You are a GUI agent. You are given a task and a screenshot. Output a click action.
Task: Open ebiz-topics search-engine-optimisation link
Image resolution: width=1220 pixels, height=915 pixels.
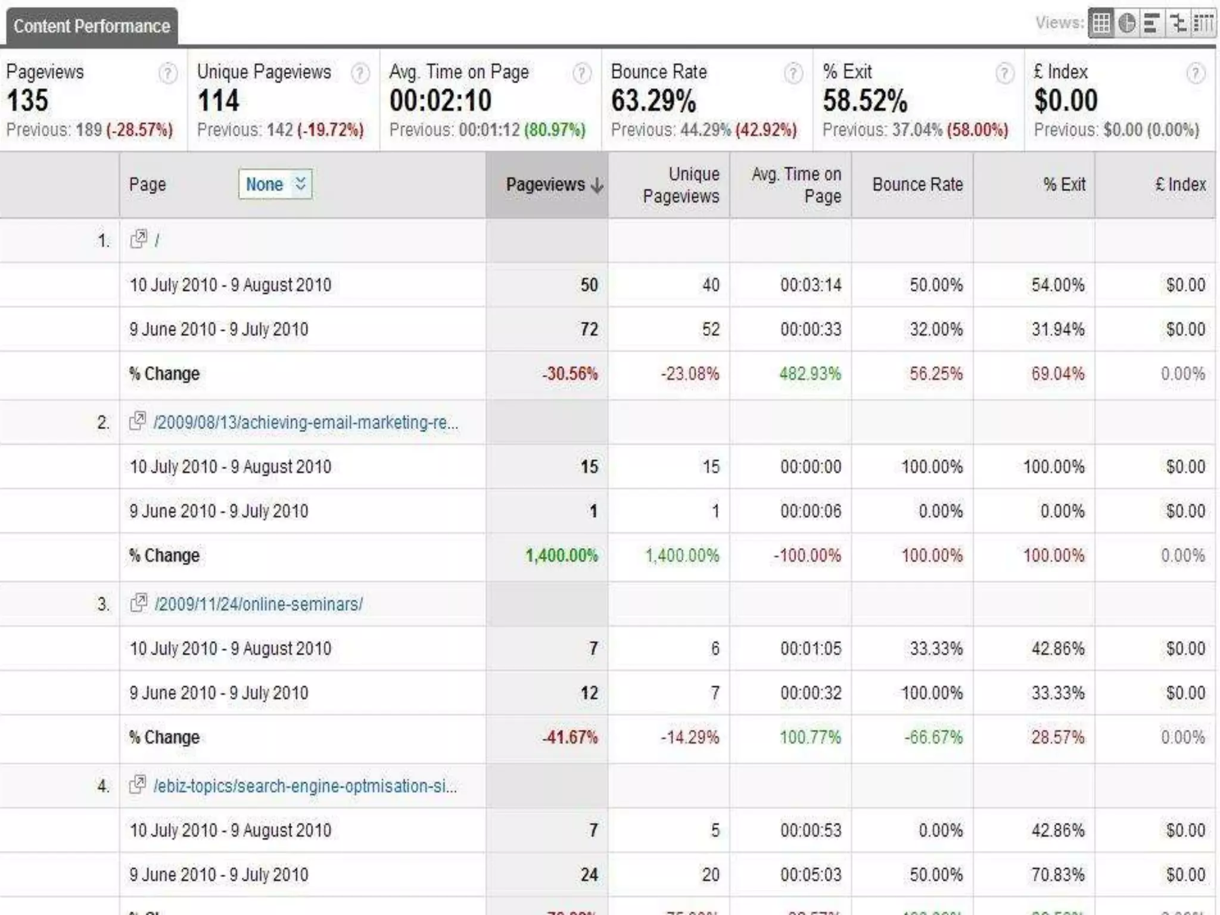[x=305, y=786]
